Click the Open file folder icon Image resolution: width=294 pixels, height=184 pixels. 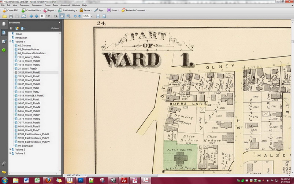[x=4, y=16]
